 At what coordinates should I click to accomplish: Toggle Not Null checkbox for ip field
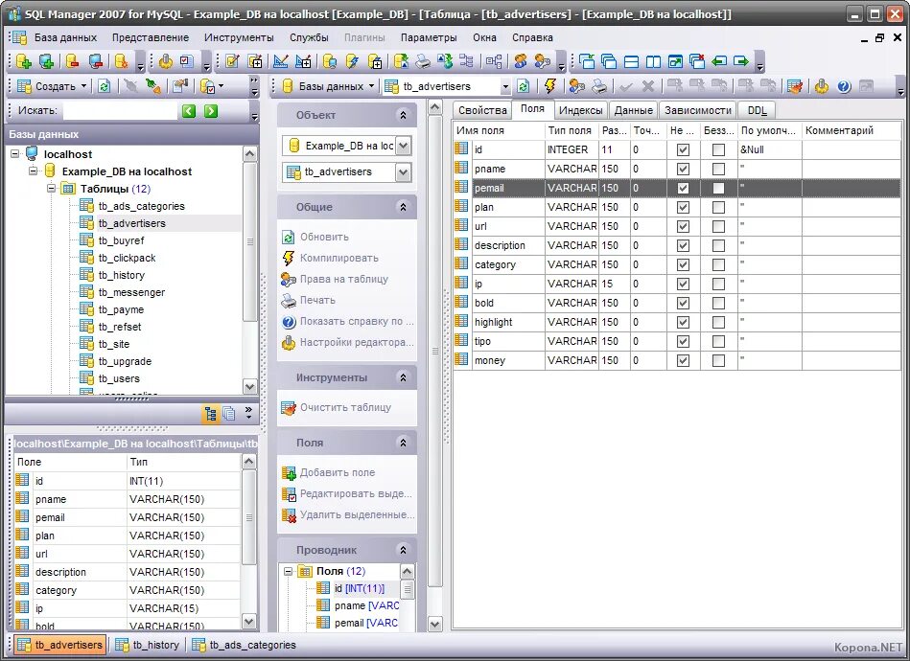pos(683,284)
